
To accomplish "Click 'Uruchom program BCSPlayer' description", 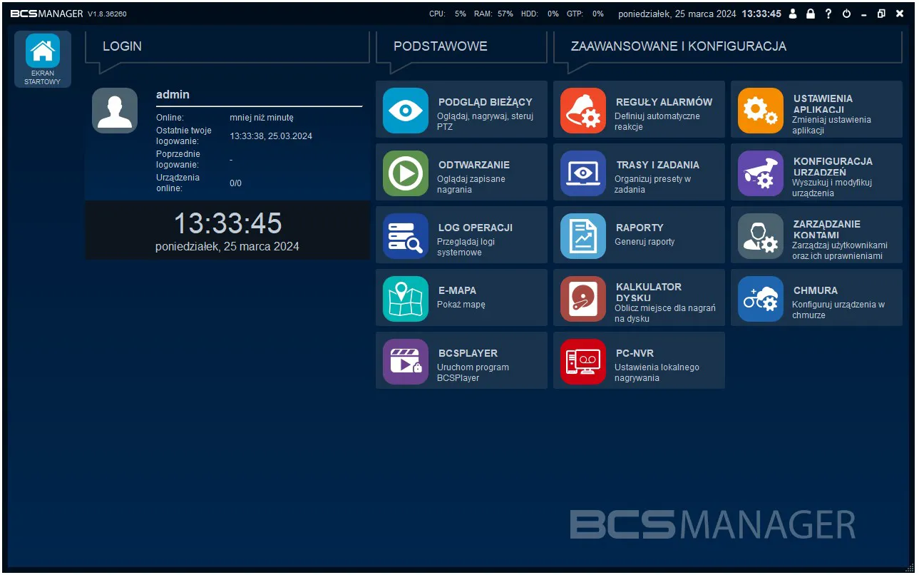I will pos(473,372).
